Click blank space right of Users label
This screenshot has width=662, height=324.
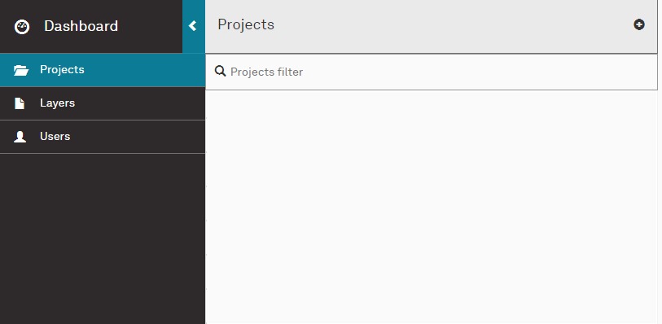138,137
